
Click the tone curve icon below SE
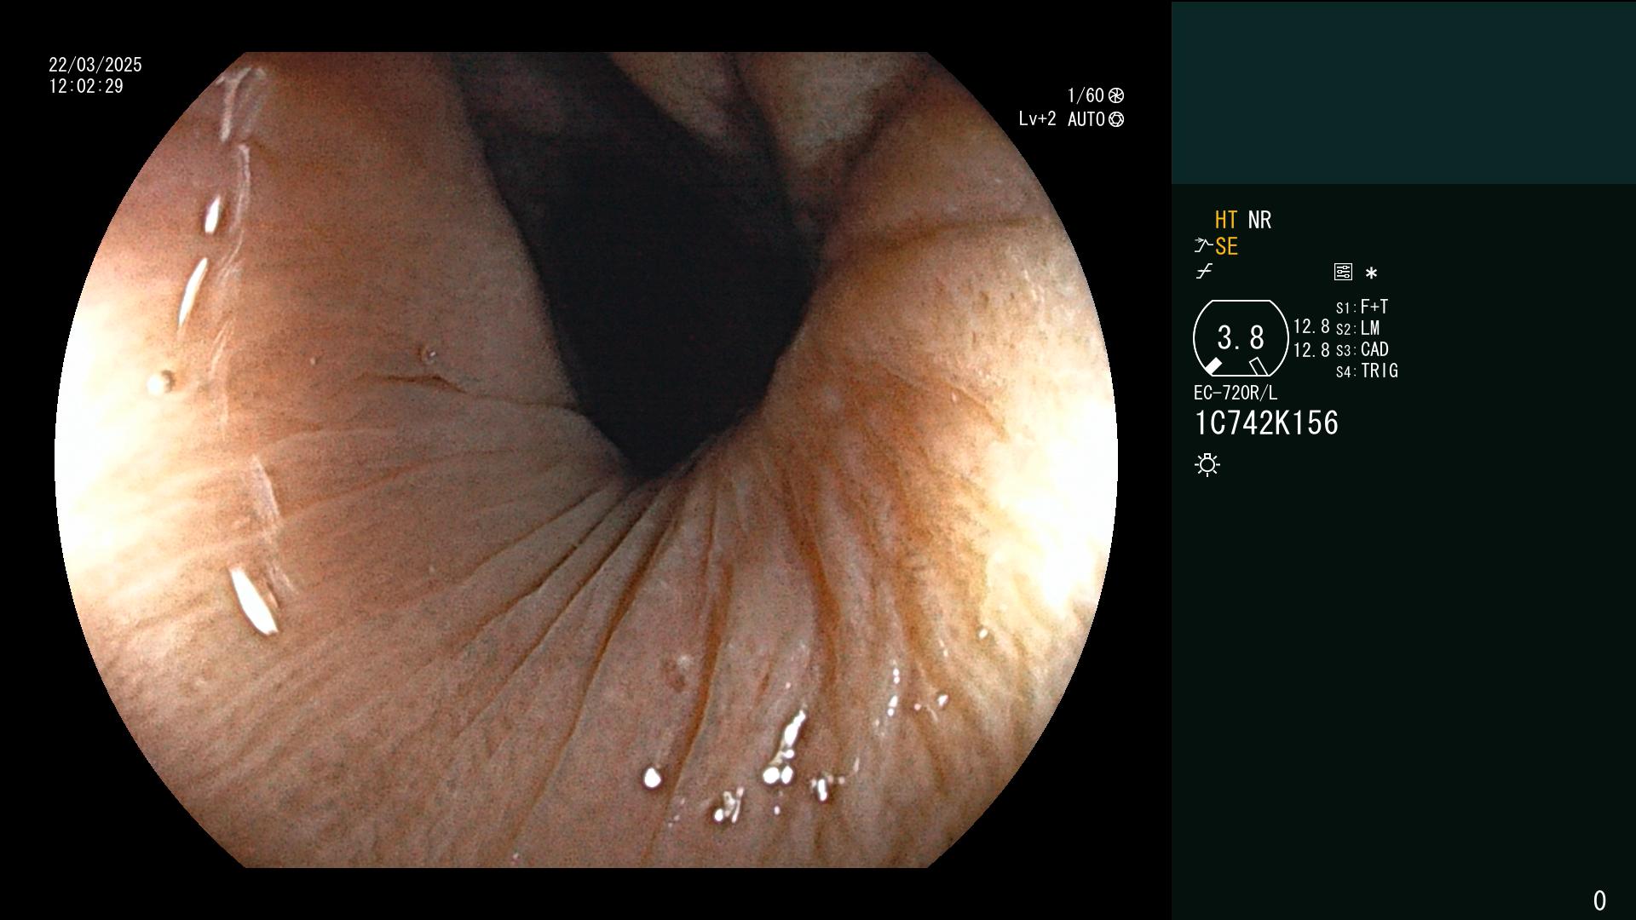(x=1204, y=272)
